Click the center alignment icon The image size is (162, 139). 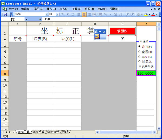tap(84, 14)
